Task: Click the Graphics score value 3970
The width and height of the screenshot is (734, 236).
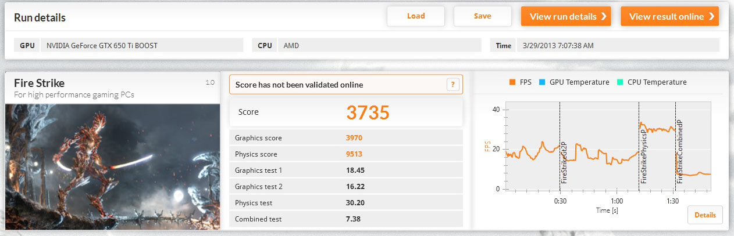Action: (355, 138)
